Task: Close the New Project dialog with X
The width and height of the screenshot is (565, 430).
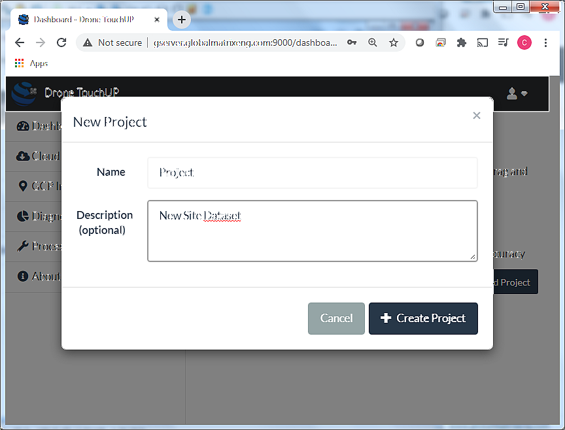Action: click(x=476, y=116)
